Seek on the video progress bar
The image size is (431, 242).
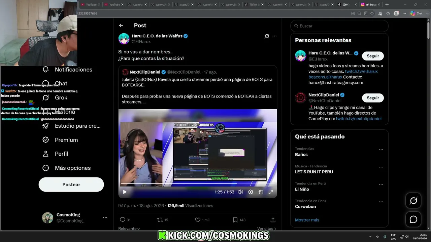198,184
